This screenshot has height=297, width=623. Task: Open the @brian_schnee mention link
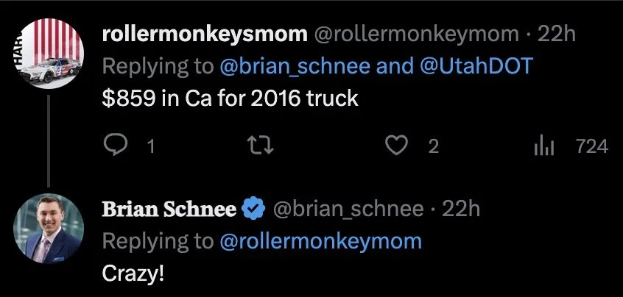click(296, 66)
